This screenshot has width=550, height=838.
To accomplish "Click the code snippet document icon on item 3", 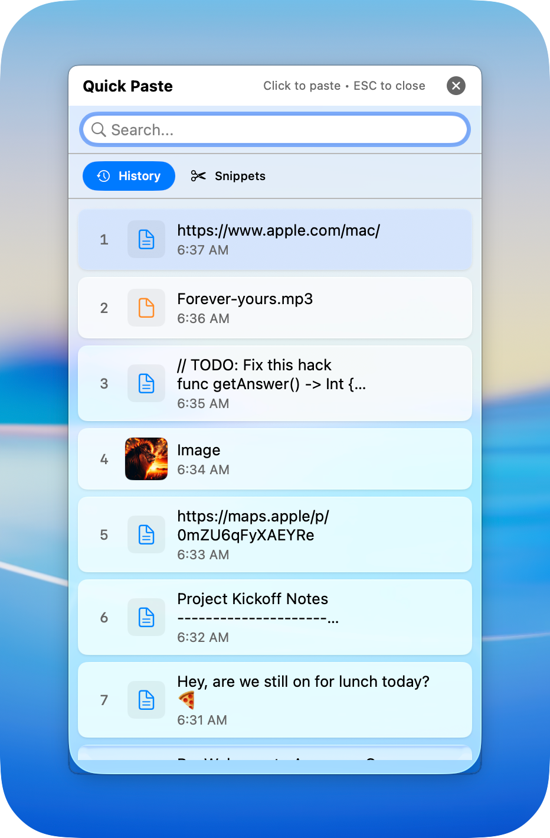I will [x=146, y=383].
